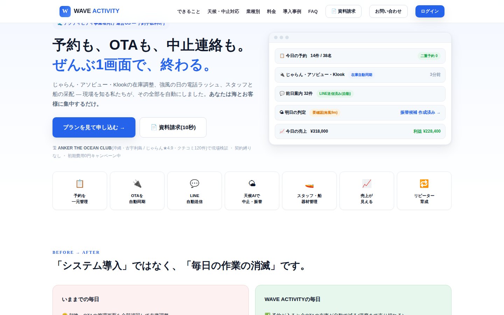This screenshot has height=315, width=504.
Task: Click the いままでの毎日 card heading
Action: tap(80, 299)
